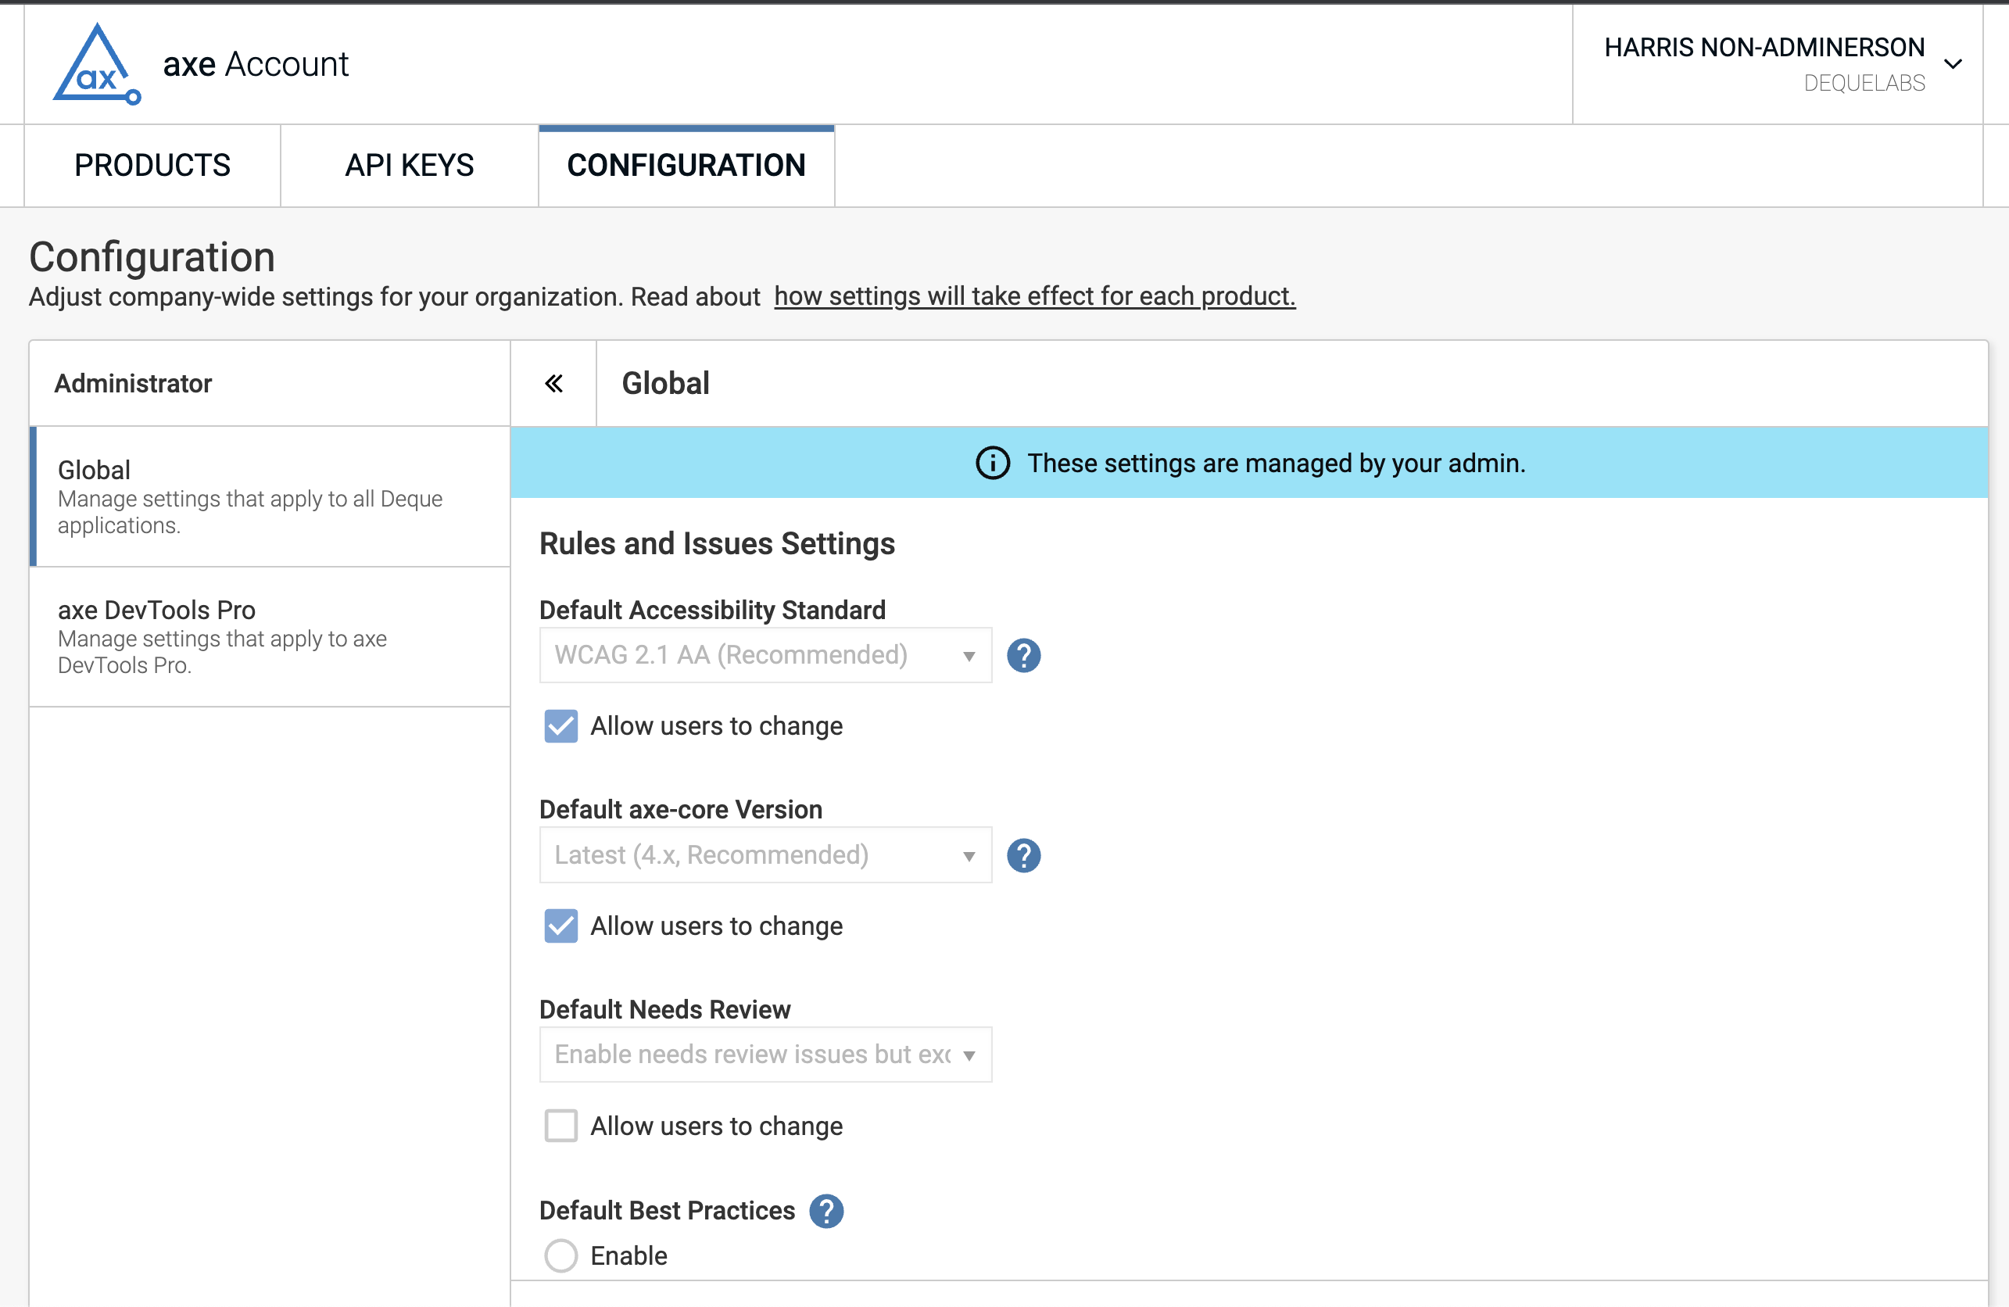Collapse sidebar with double-chevron icon

553,384
